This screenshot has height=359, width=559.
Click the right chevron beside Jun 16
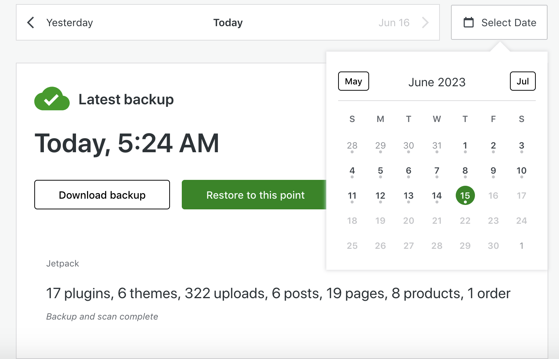[426, 22]
